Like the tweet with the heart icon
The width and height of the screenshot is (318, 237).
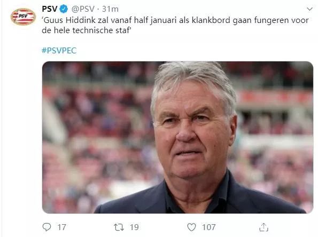pos(191,227)
